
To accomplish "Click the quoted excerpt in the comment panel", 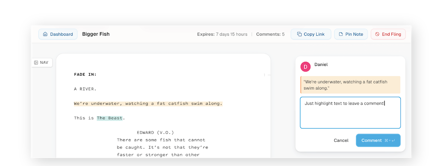I will click(x=350, y=85).
